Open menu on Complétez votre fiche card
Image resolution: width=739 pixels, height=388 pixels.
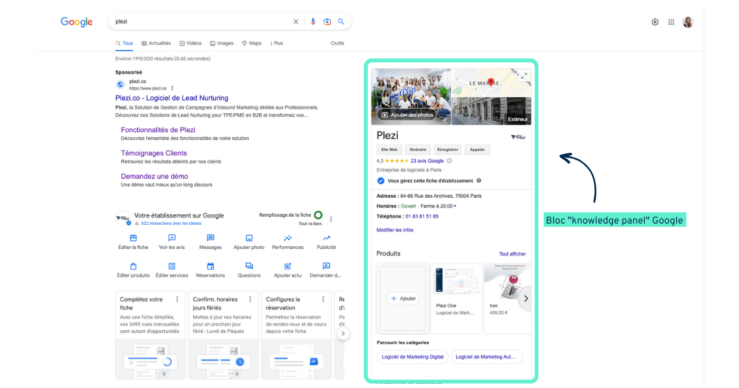177,299
